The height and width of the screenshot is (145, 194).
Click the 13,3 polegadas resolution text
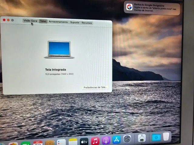point(59,74)
